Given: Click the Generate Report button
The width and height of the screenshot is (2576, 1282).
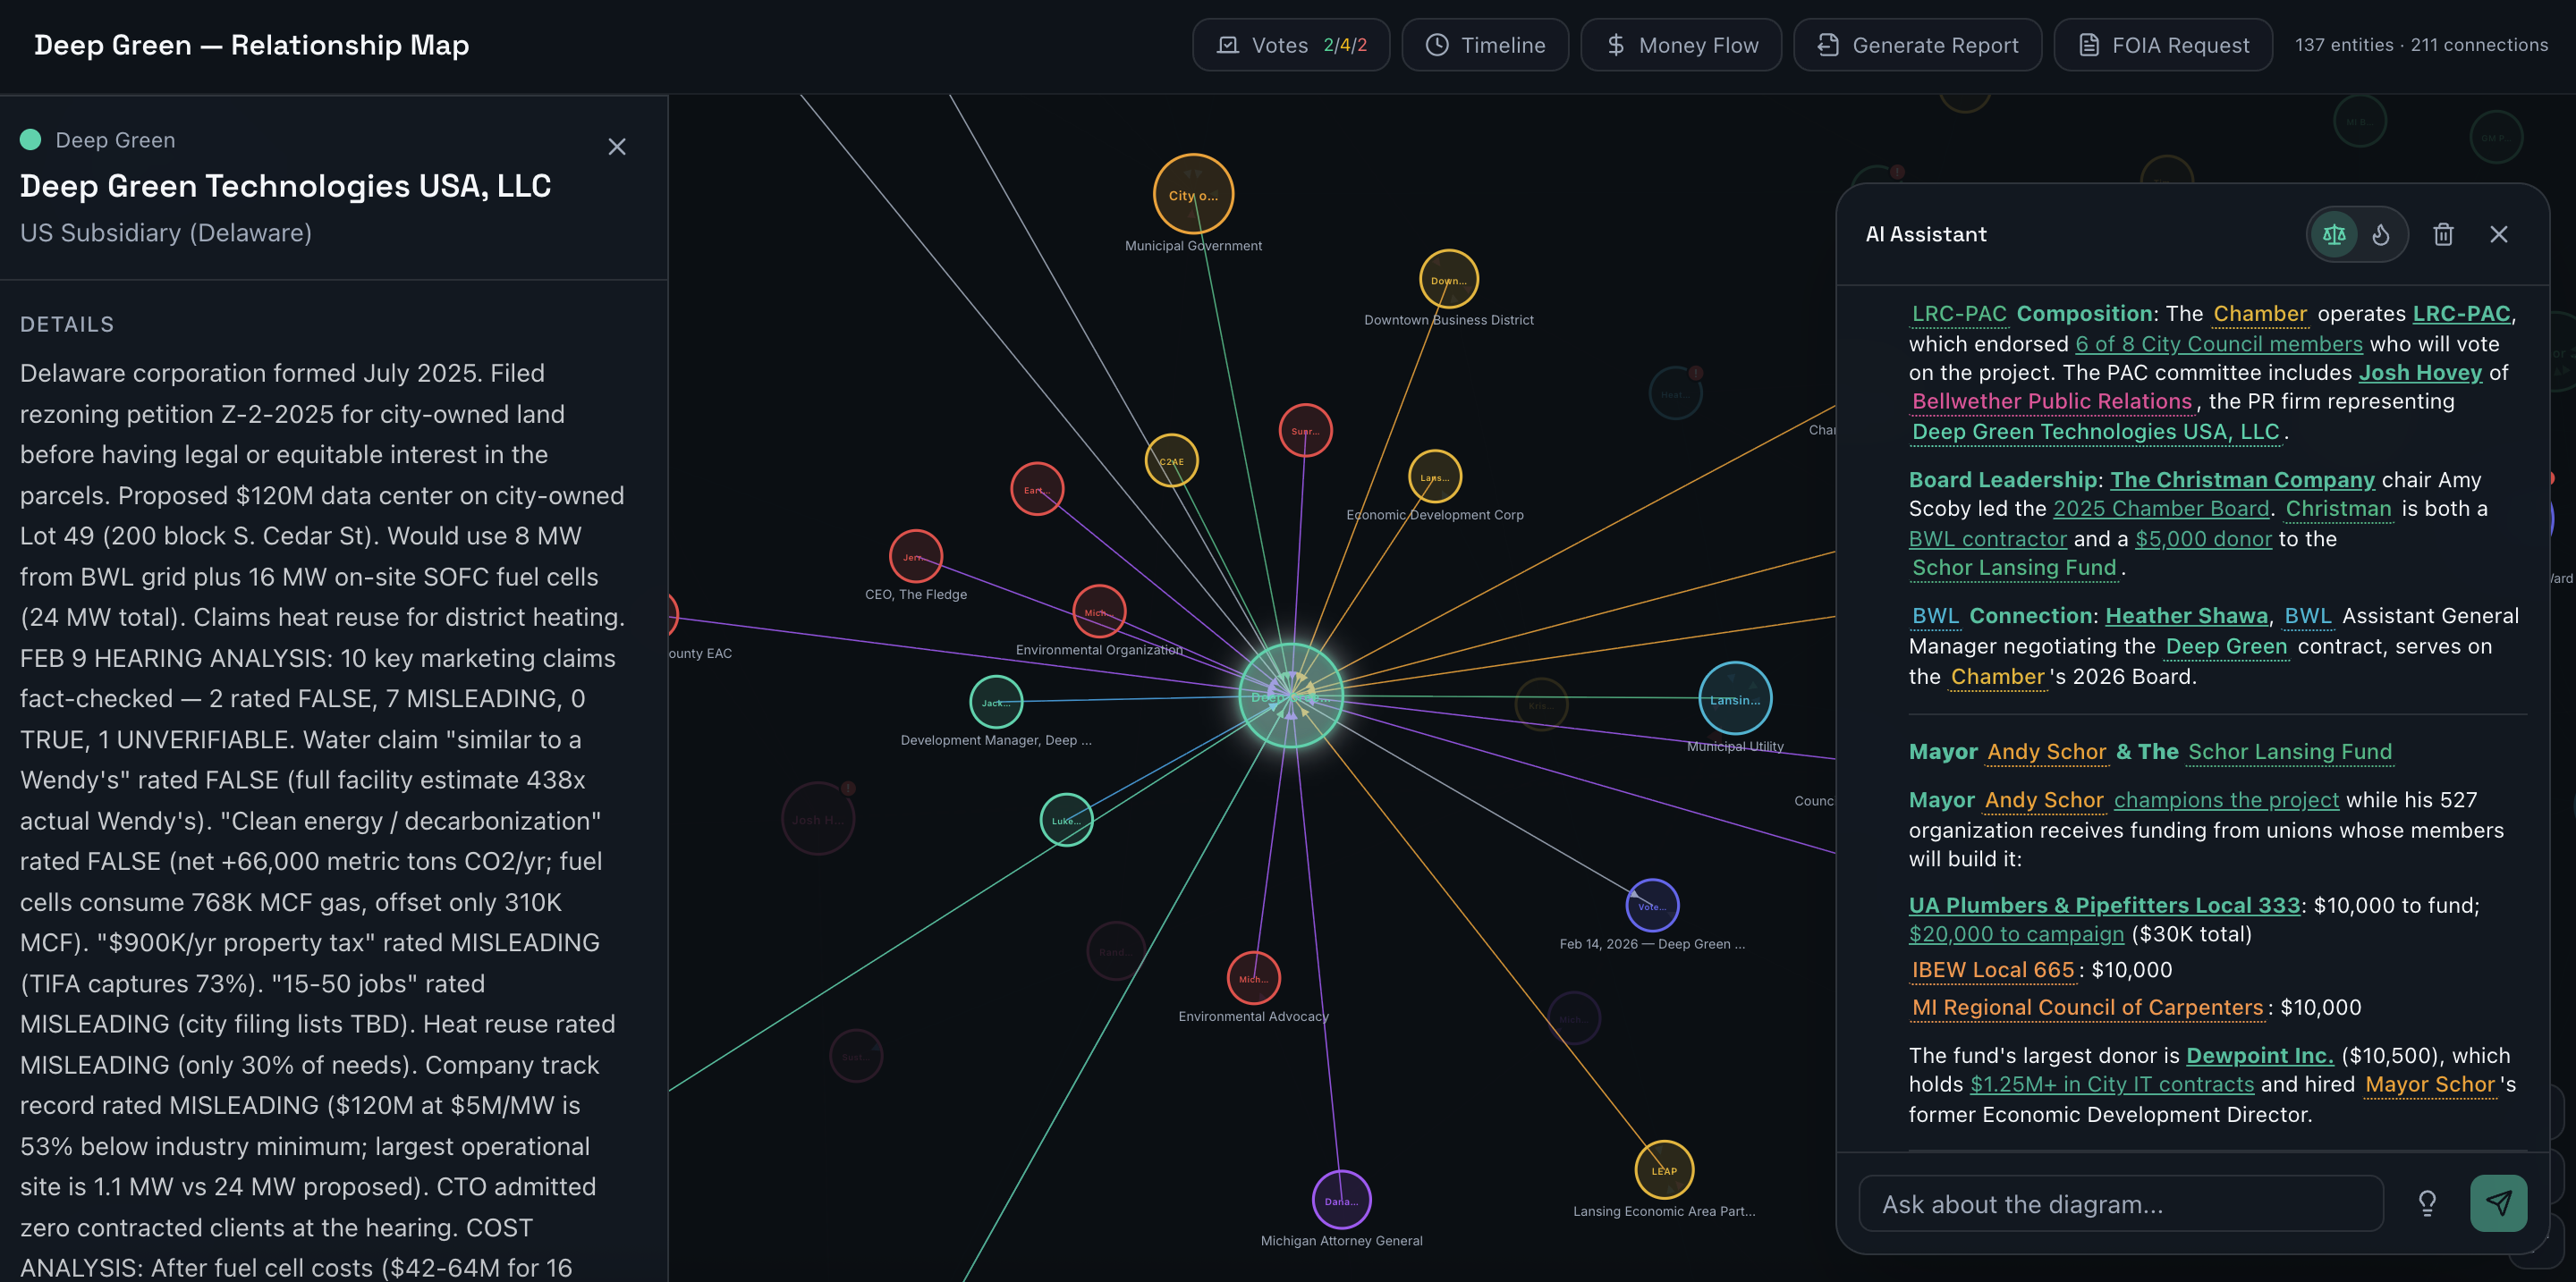Looking at the screenshot, I should coord(1917,44).
